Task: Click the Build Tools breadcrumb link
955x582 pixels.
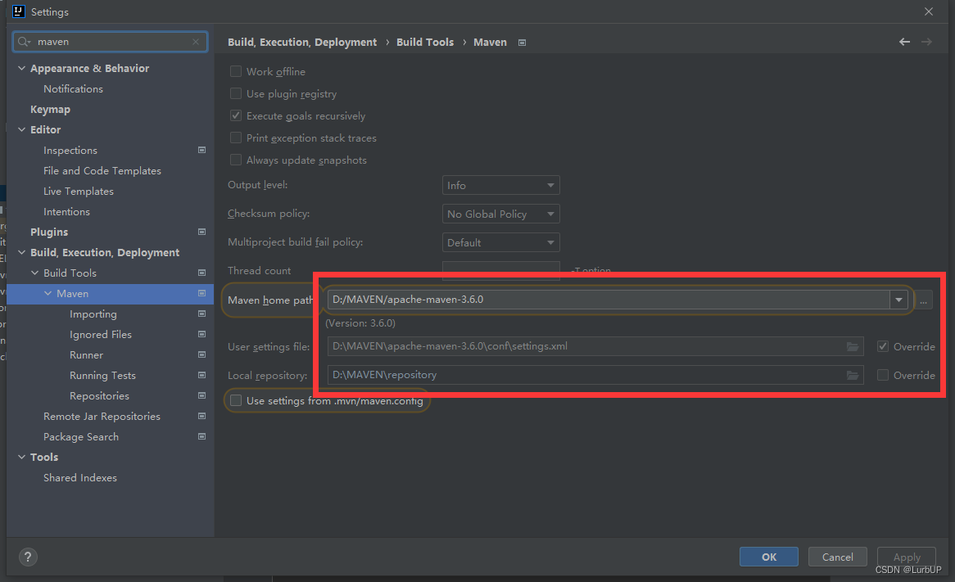Action: [x=425, y=42]
